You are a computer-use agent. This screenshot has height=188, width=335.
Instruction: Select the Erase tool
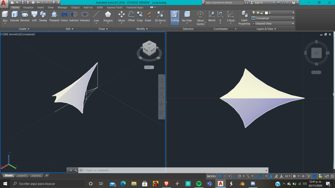(148, 16)
